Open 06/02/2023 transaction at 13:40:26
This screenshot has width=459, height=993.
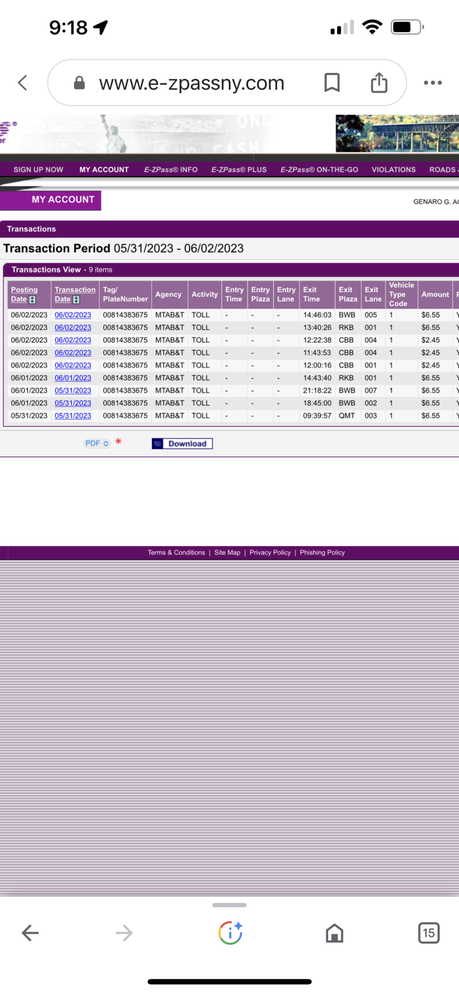(x=73, y=327)
